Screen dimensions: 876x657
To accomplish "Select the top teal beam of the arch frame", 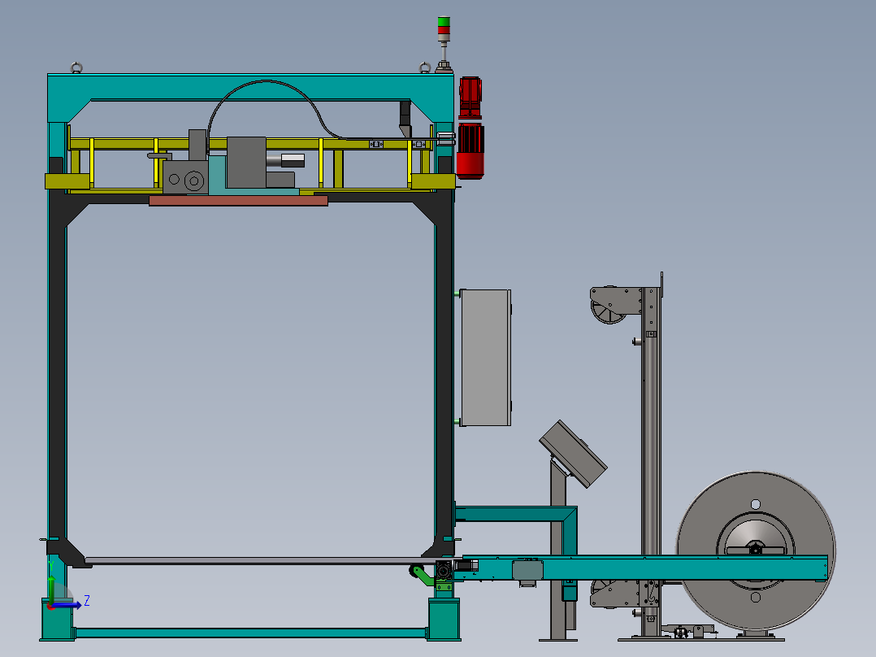I will (x=251, y=87).
